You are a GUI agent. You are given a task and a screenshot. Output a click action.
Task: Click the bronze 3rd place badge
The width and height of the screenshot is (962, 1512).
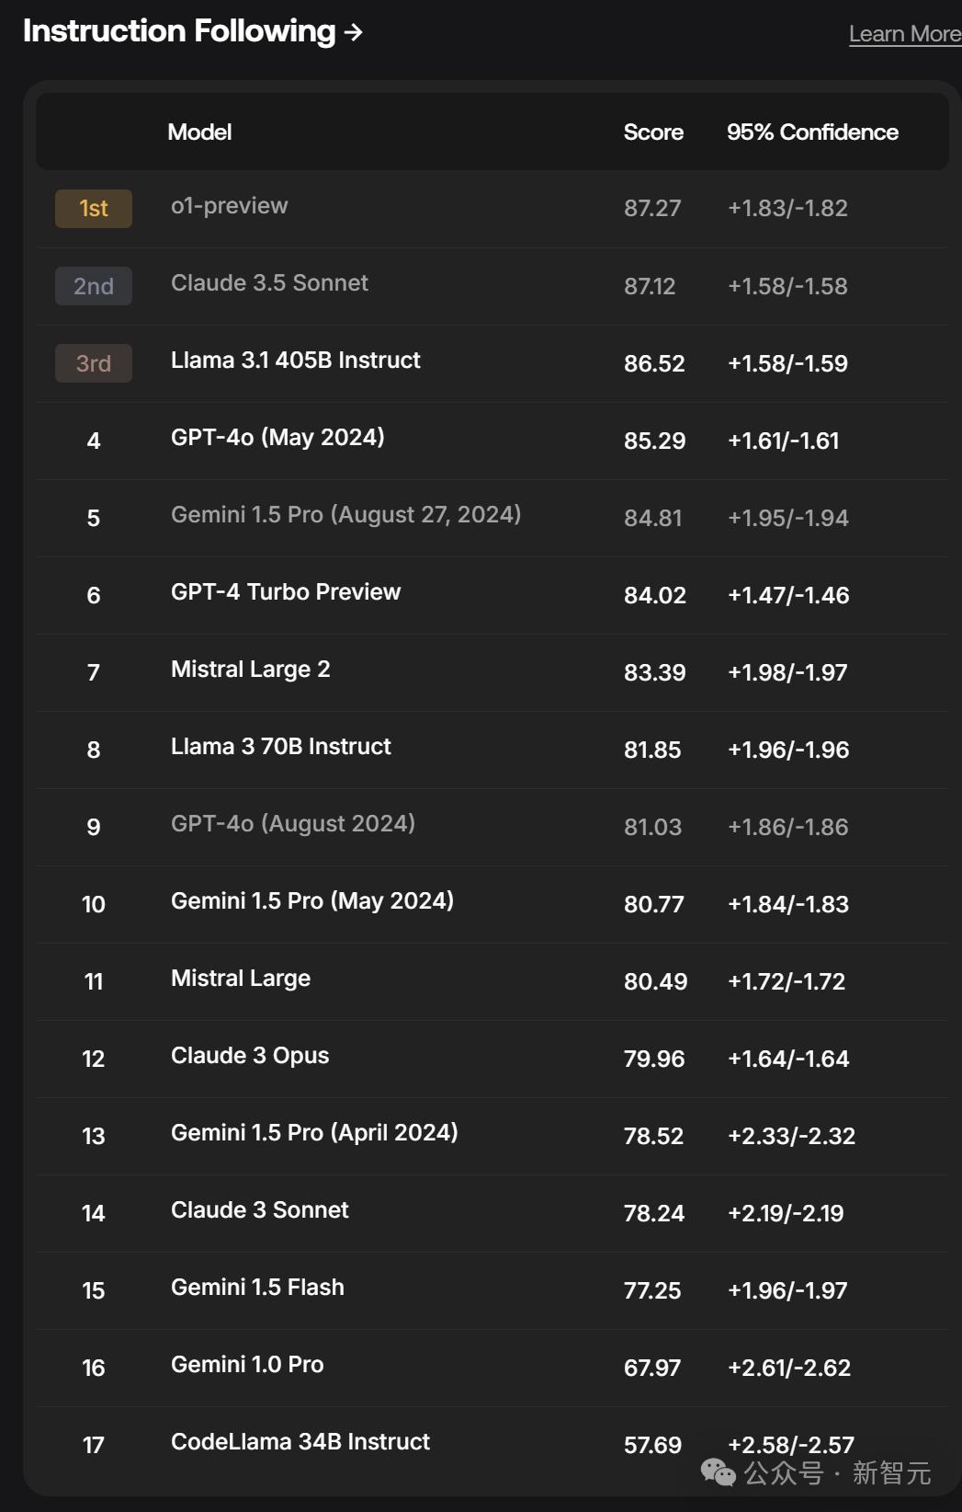coord(94,363)
